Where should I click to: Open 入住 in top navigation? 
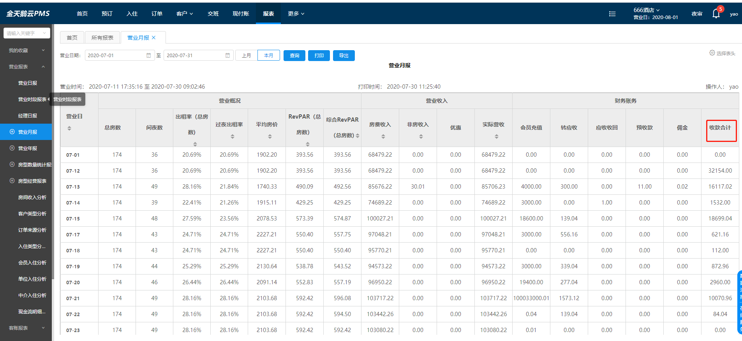(x=132, y=14)
